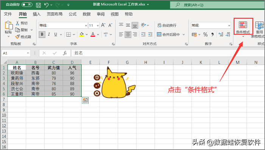Decrease indent
The image size is (265, 150).
(x=143, y=34)
